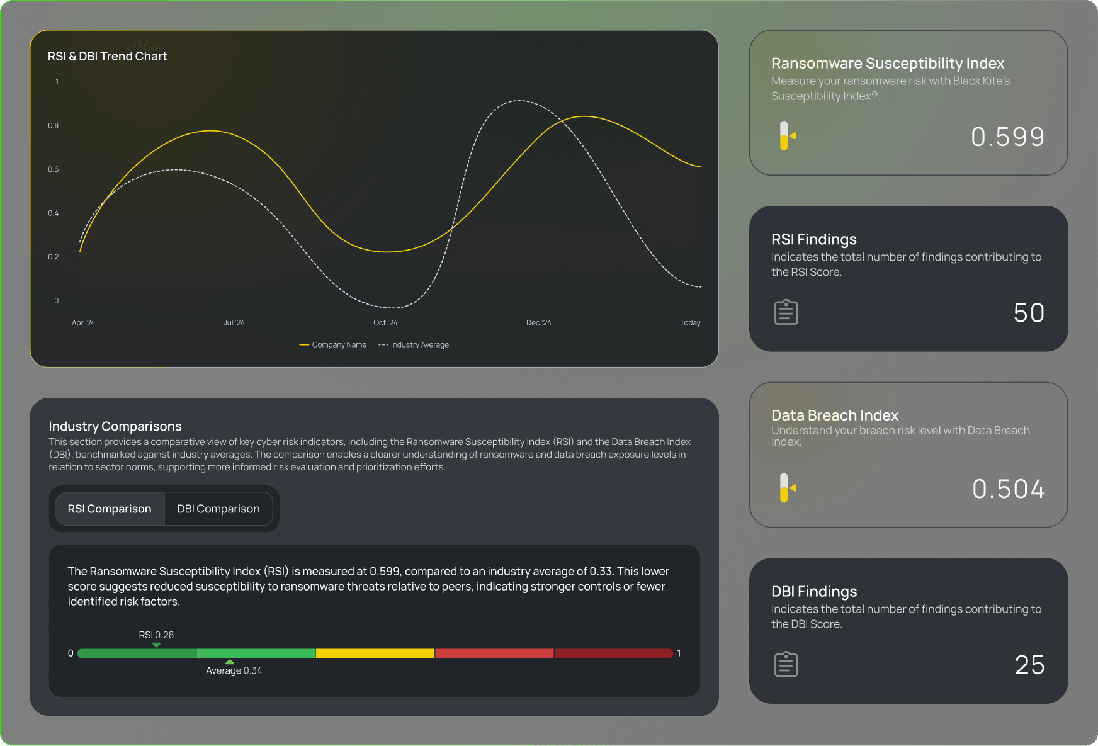The image size is (1098, 746).
Task: Select the RSI Comparison tab
Action: pyautogui.click(x=110, y=509)
